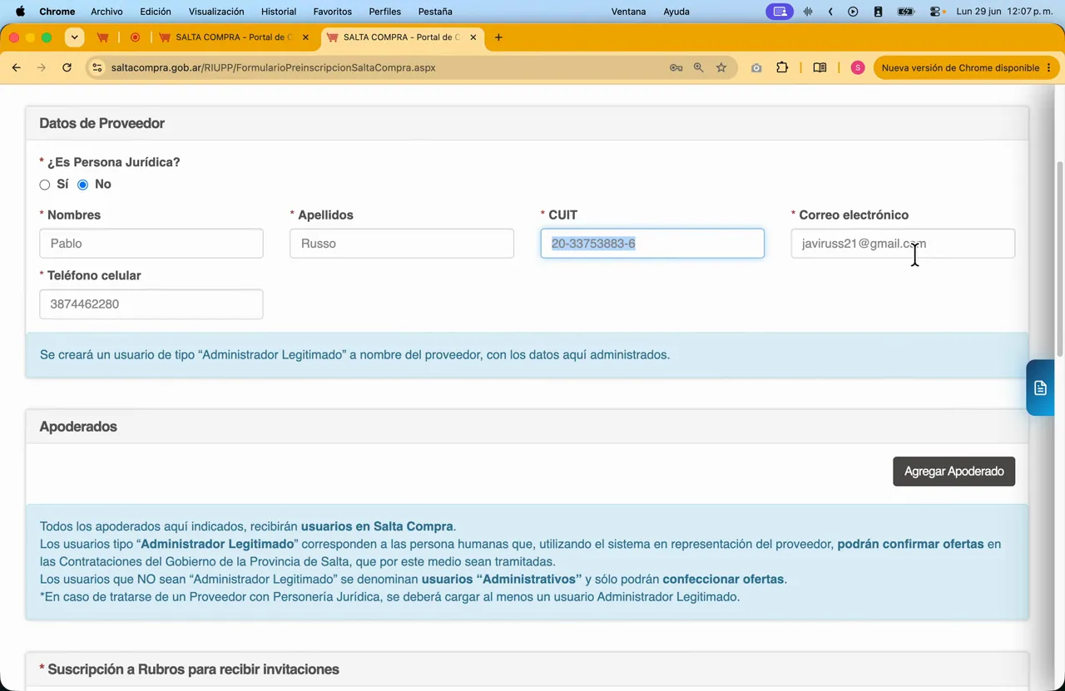Click the Administrador Legitimado info message

(354, 355)
